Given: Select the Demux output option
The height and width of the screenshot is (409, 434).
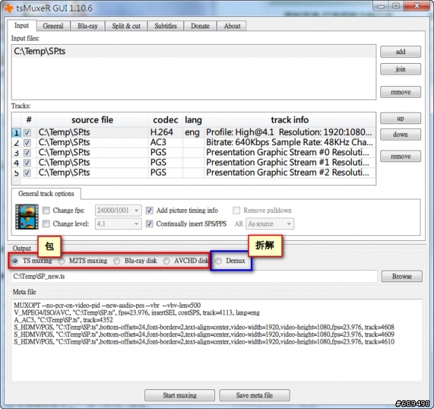Looking at the screenshot, I should click(x=218, y=261).
